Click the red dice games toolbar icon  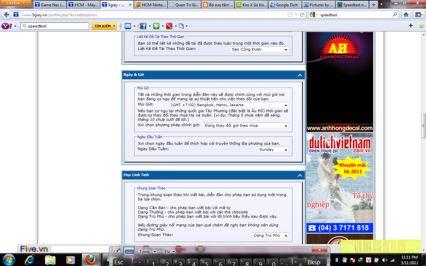[x=169, y=25]
